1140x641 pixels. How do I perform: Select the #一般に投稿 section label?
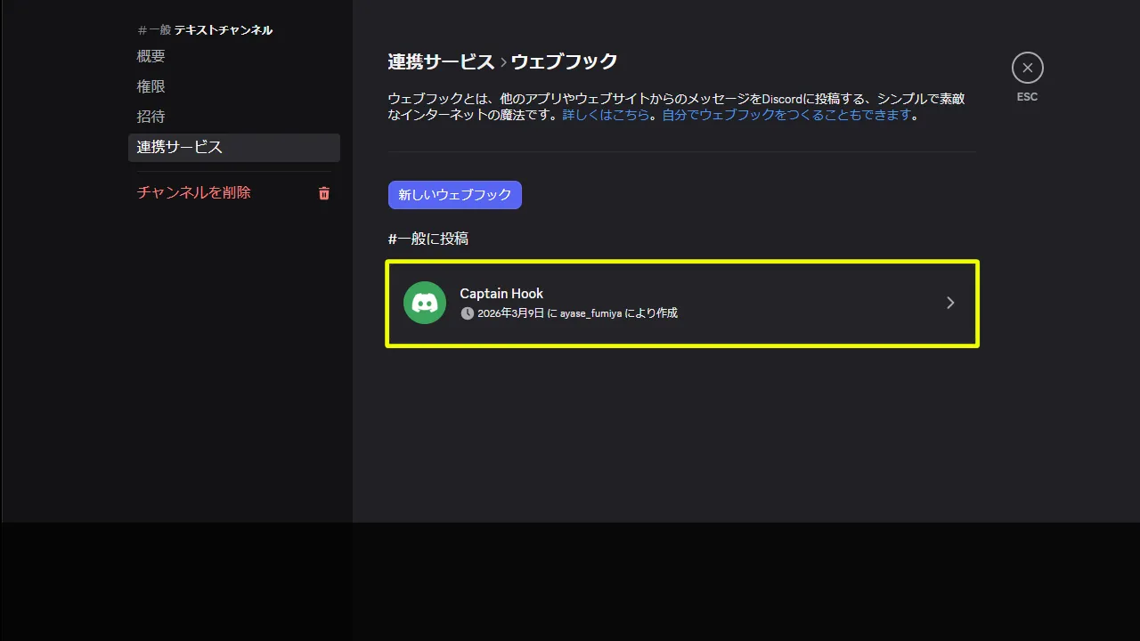pyautogui.click(x=429, y=238)
